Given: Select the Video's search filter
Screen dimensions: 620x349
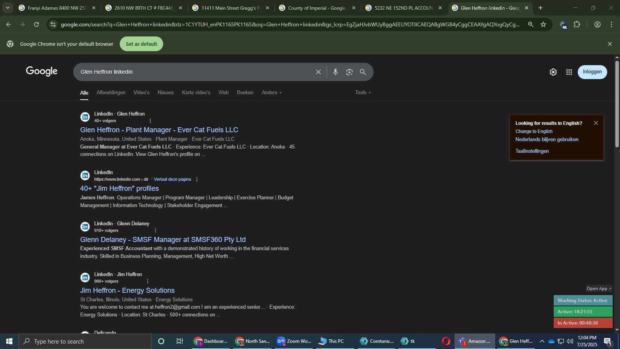Looking at the screenshot, I should click(141, 93).
